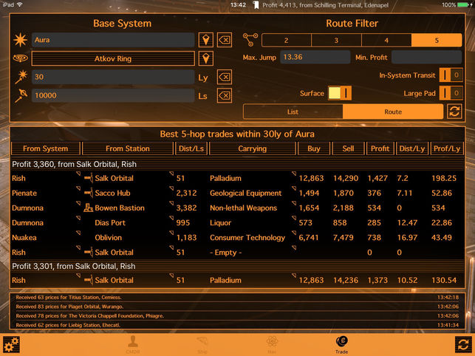Tap the location pin beside Atkov Ring

coord(205,58)
